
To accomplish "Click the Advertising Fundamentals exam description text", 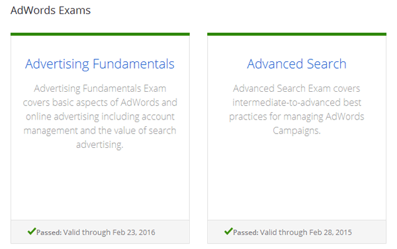I will 100,116.
